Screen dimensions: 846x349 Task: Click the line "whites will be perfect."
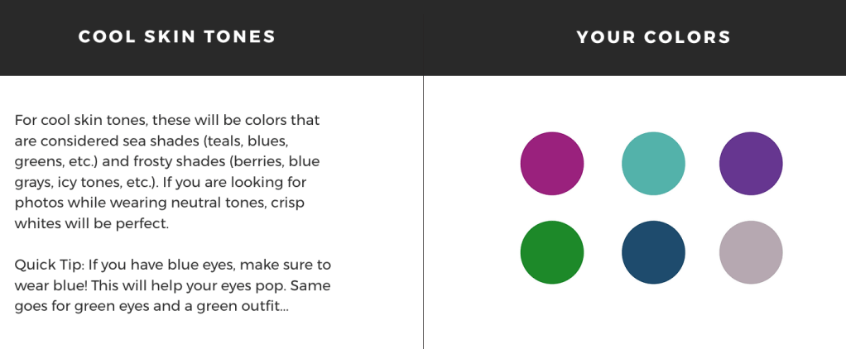pos(91,223)
